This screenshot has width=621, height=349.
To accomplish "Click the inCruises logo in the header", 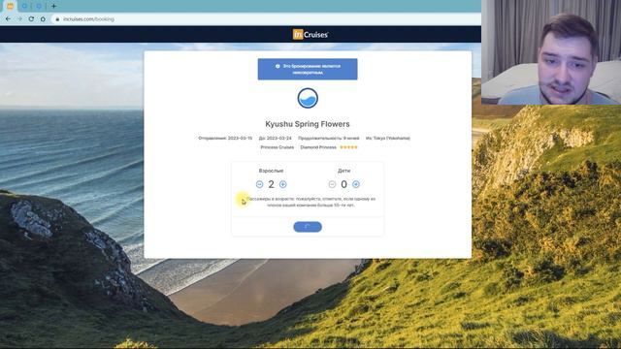I will 310,35.
